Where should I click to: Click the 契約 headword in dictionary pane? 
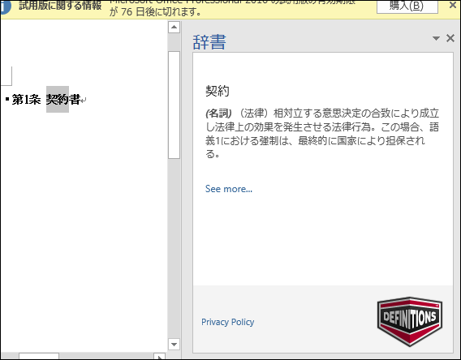(218, 91)
